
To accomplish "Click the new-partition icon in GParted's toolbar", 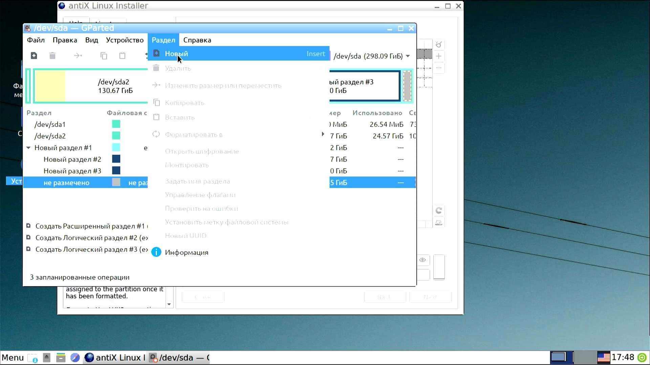I will [x=34, y=56].
